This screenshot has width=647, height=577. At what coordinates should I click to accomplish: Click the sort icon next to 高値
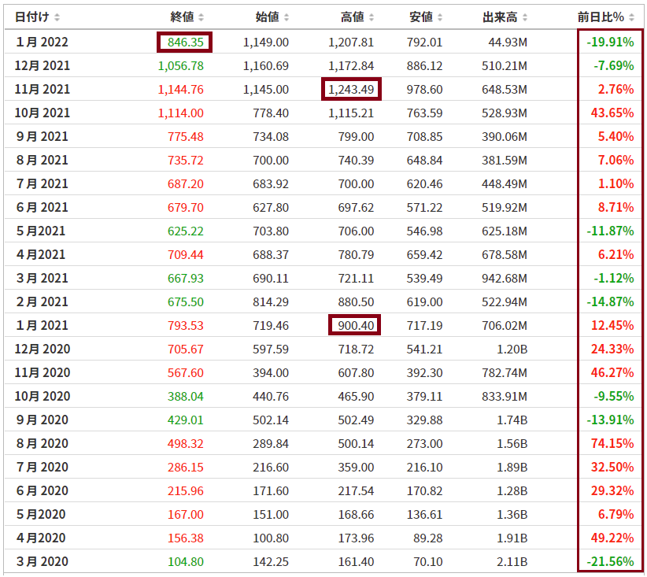[x=372, y=17]
